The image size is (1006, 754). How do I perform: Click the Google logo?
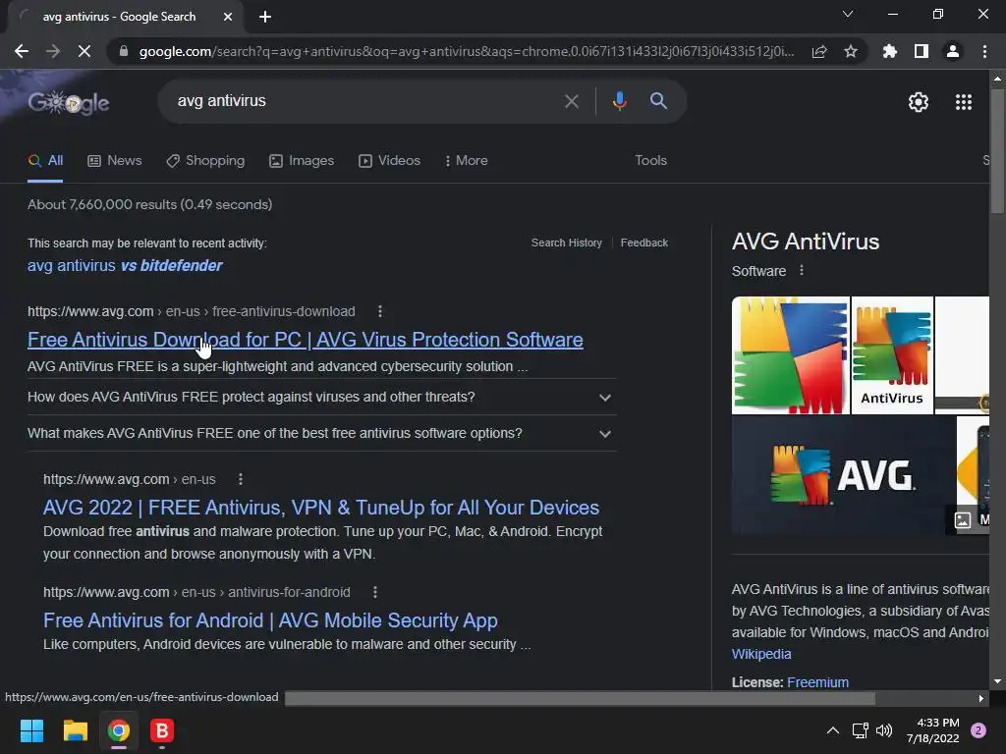click(x=69, y=102)
